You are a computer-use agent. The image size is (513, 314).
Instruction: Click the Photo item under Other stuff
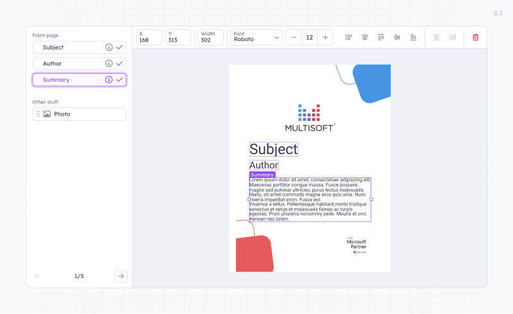click(x=79, y=114)
